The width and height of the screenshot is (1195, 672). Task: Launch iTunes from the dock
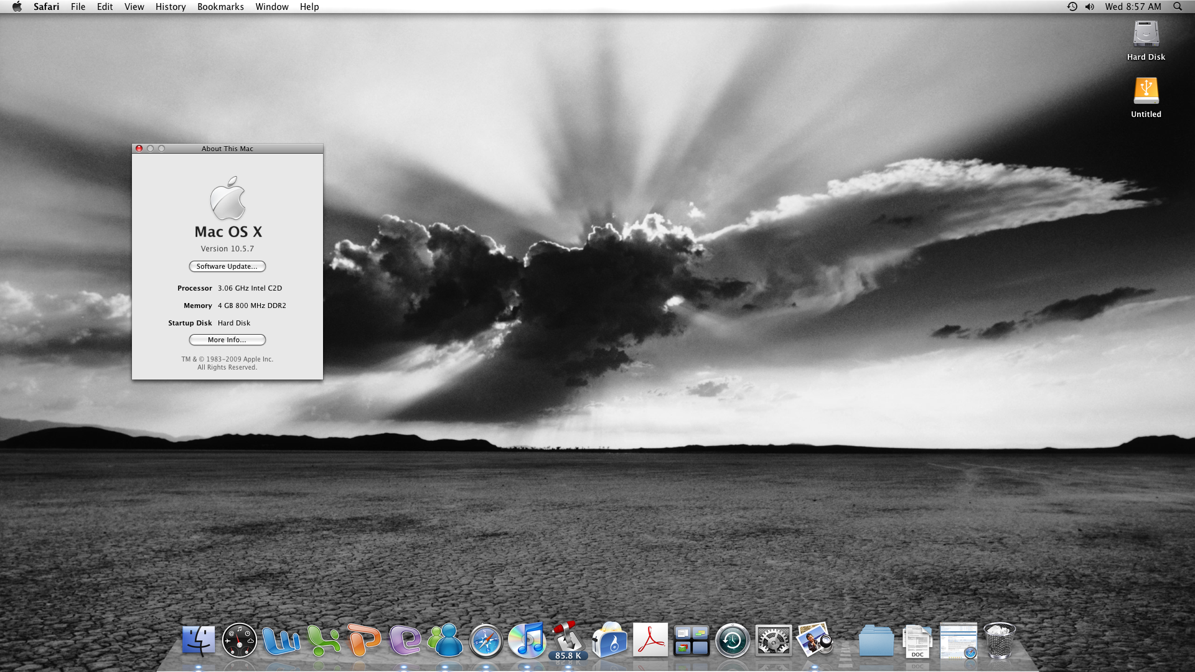[527, 641]
